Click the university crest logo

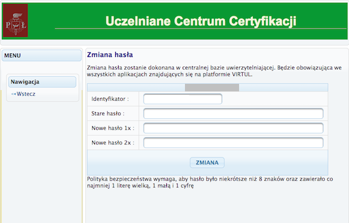(x=15, y=20)
